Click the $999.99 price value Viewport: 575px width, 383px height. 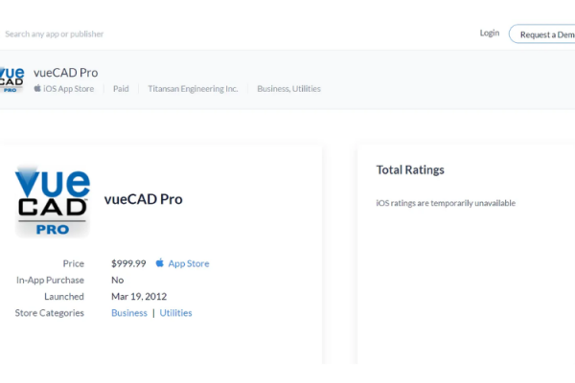(x=128, y=263)
